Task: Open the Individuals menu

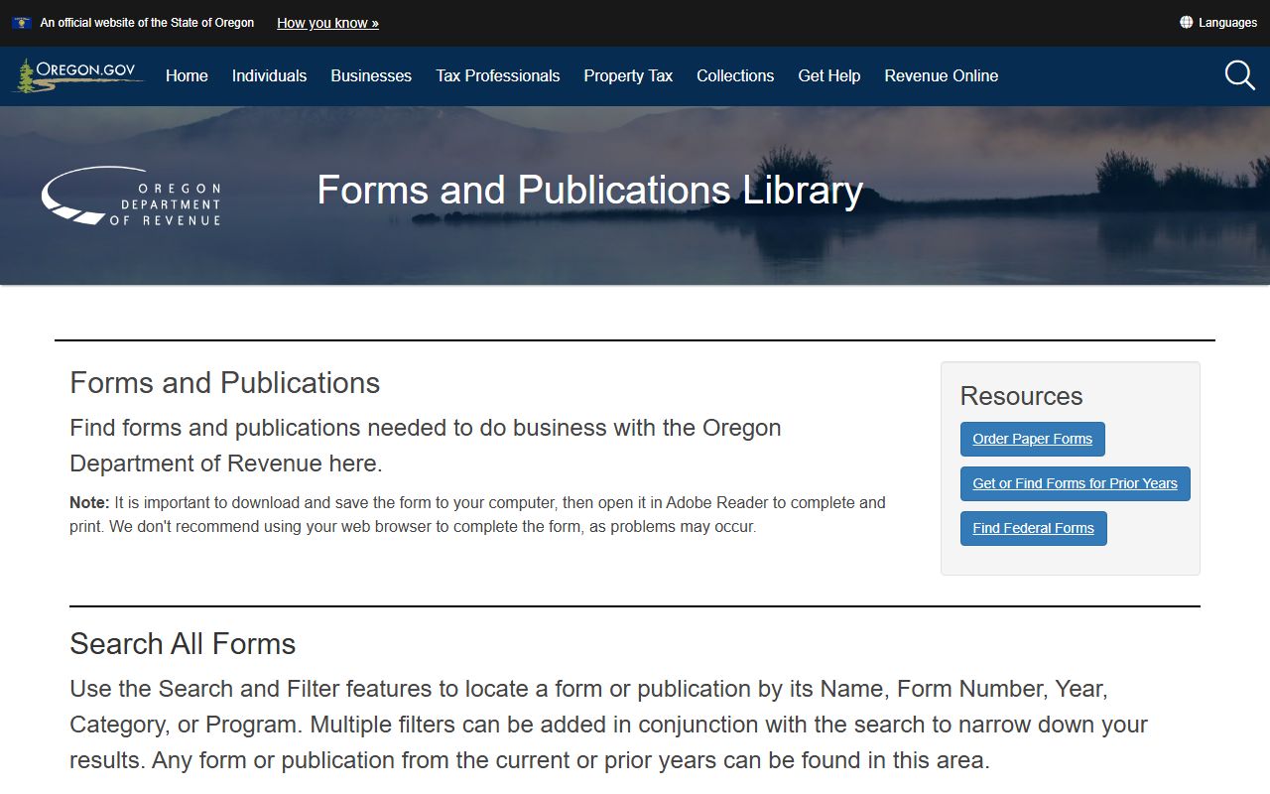Action: point(269,75)
